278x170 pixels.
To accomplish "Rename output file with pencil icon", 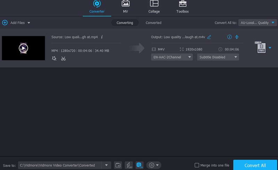I will coord(209,37).
